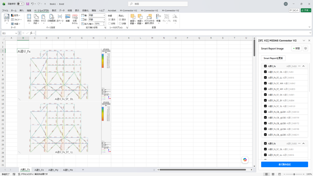
Task: Check gridlines (枠線) print checkbox
Action: pos(110,24)
